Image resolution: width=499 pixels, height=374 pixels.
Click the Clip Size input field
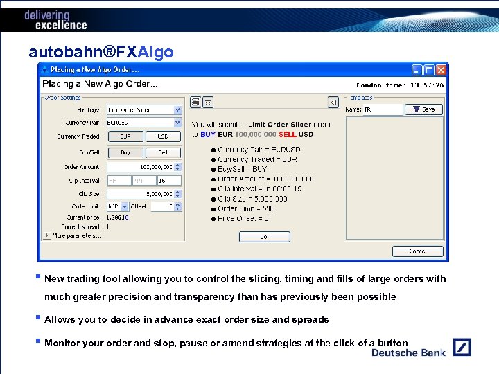point(141,194)
